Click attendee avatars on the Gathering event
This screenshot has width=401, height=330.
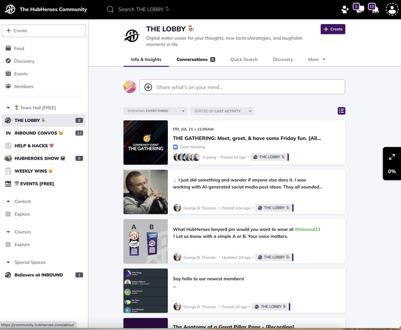[x=187, y=157]
